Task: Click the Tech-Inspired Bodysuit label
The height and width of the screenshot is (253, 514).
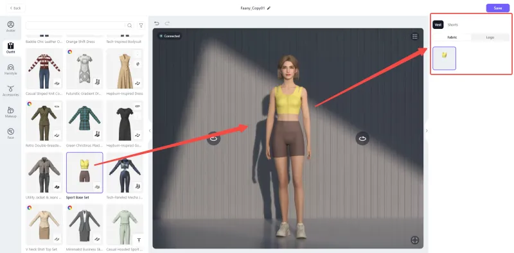Action: 125,42
